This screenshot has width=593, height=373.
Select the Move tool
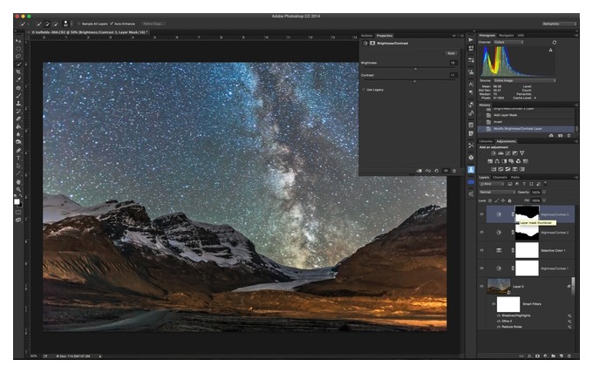[x=18, y=41]
